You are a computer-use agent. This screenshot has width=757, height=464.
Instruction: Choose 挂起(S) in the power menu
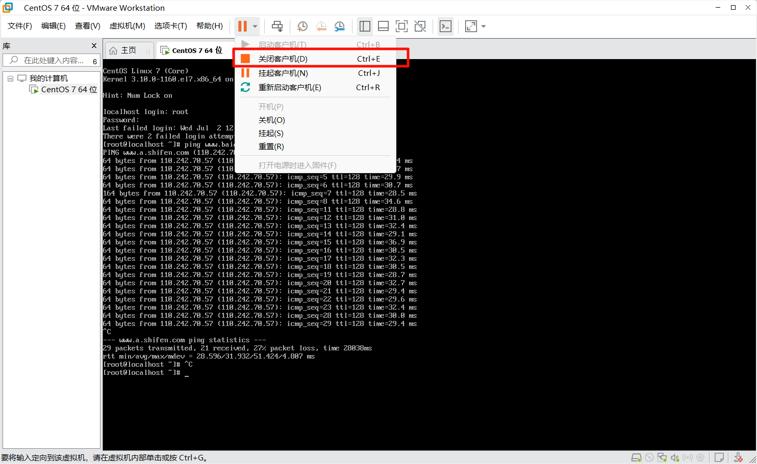315,133
